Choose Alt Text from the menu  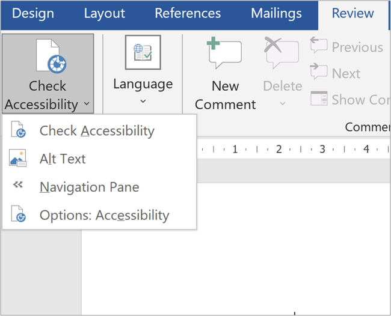click(x=99, y=159)
